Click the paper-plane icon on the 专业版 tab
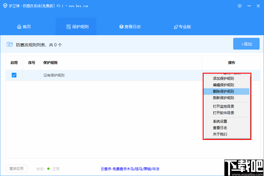 [175, 26]
